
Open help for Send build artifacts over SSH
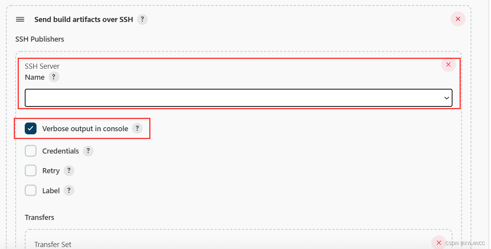tap(142, 19)
